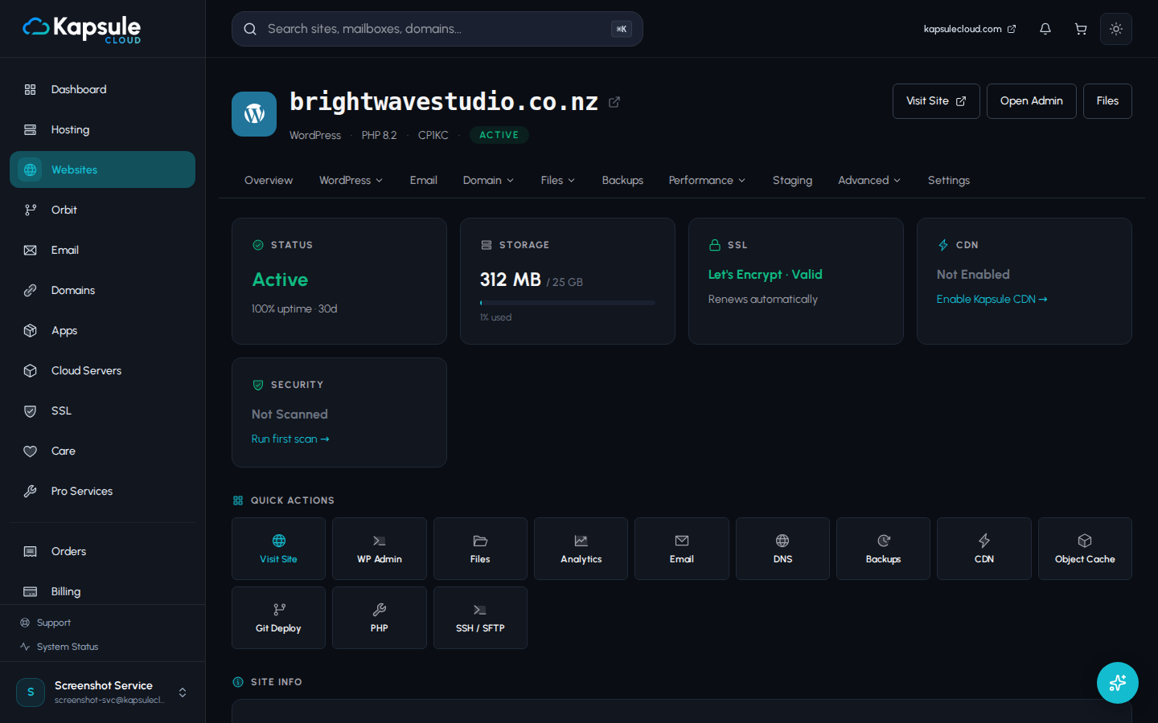Open the Backups quick action tile
1158x723 pixels.
coord(883,549)
